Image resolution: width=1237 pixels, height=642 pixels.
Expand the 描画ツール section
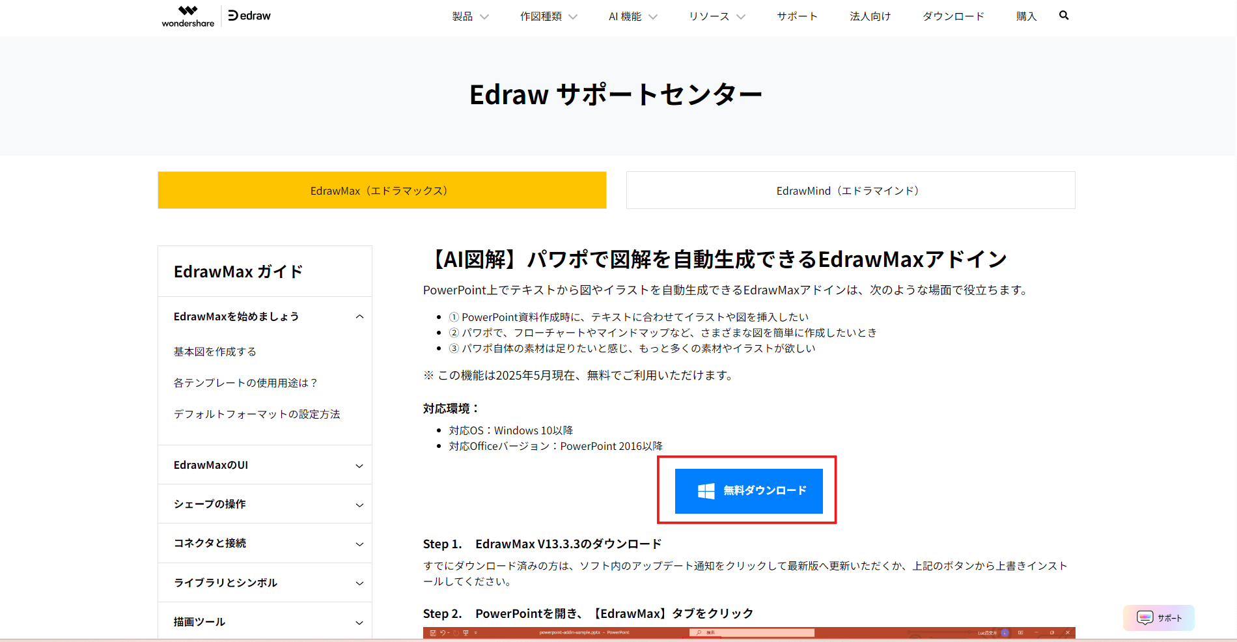[x=265, y=622]
